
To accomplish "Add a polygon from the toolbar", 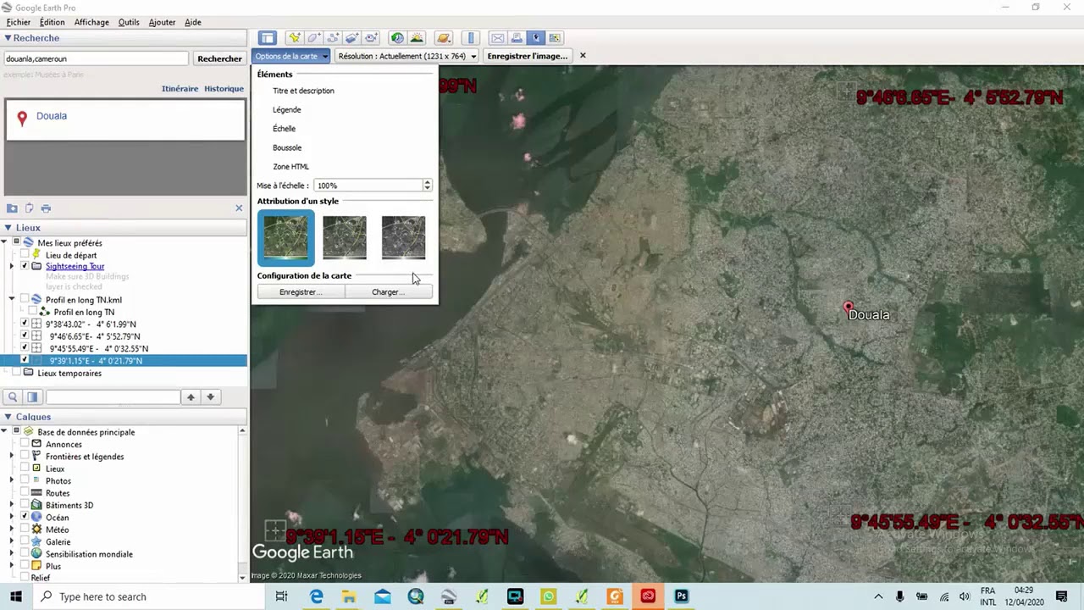I will (313, 38).
